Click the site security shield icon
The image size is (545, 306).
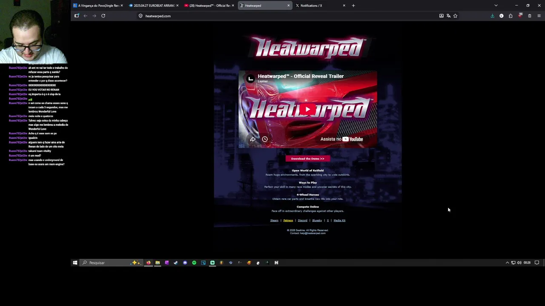click(x=141, y=16)
